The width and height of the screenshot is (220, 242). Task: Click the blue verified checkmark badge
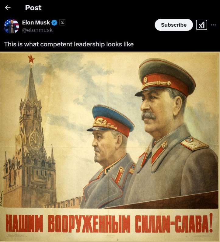pyautogui.click(x=54, y=23)
